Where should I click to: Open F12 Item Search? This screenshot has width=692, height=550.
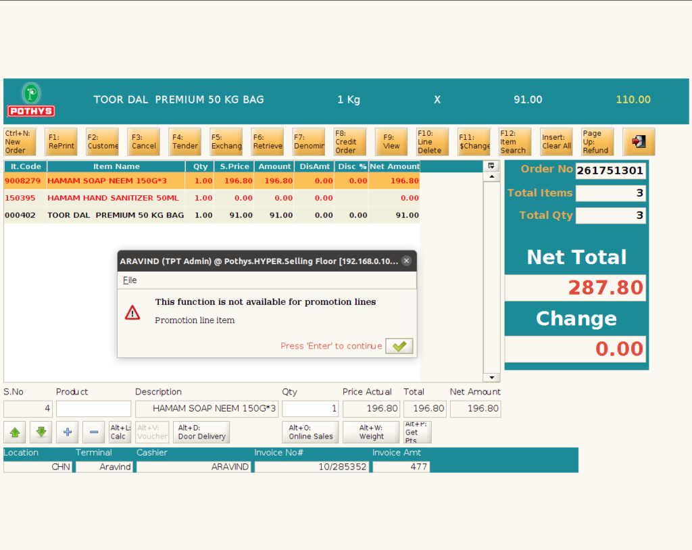515,142
